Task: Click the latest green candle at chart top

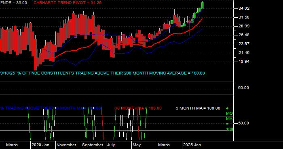Action: click(202, 5)
